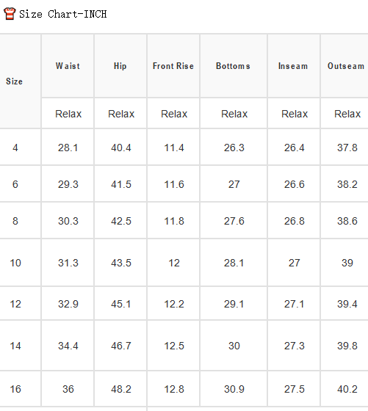
Task: Select the outseam value 37.8 for size 4
Action: [x=347, y=148]
